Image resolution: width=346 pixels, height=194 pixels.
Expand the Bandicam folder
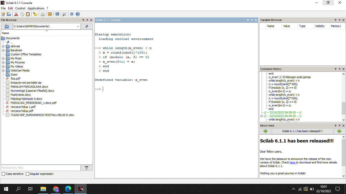click(x=3, y=50)
